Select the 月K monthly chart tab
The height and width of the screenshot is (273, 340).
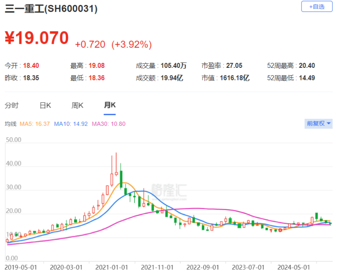(x=110, y=105)
